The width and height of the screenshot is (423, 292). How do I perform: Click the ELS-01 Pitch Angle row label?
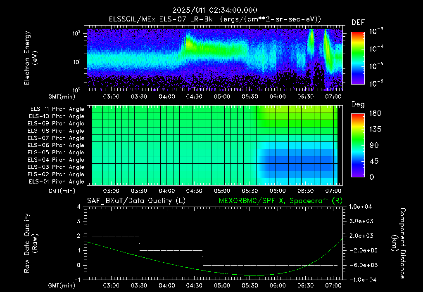[x=57, y=181]
